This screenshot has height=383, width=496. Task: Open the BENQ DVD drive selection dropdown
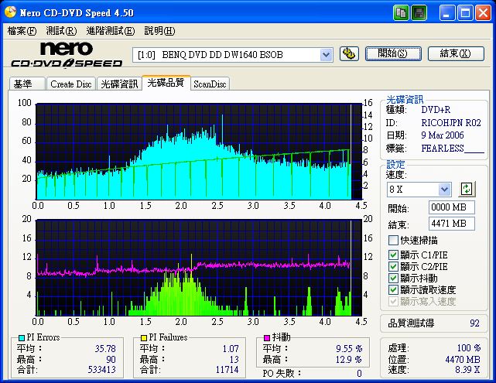click(326, 55)
